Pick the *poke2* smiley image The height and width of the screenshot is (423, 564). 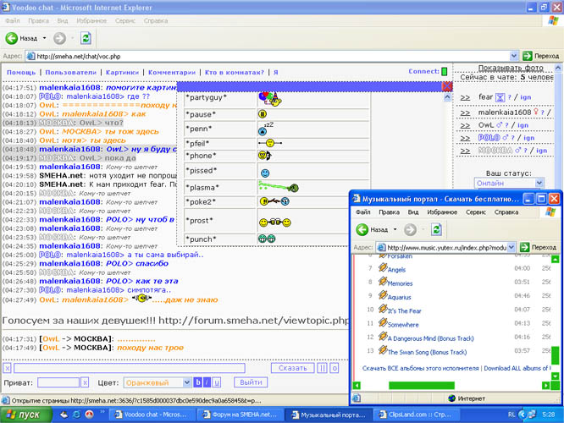(274, 201)
